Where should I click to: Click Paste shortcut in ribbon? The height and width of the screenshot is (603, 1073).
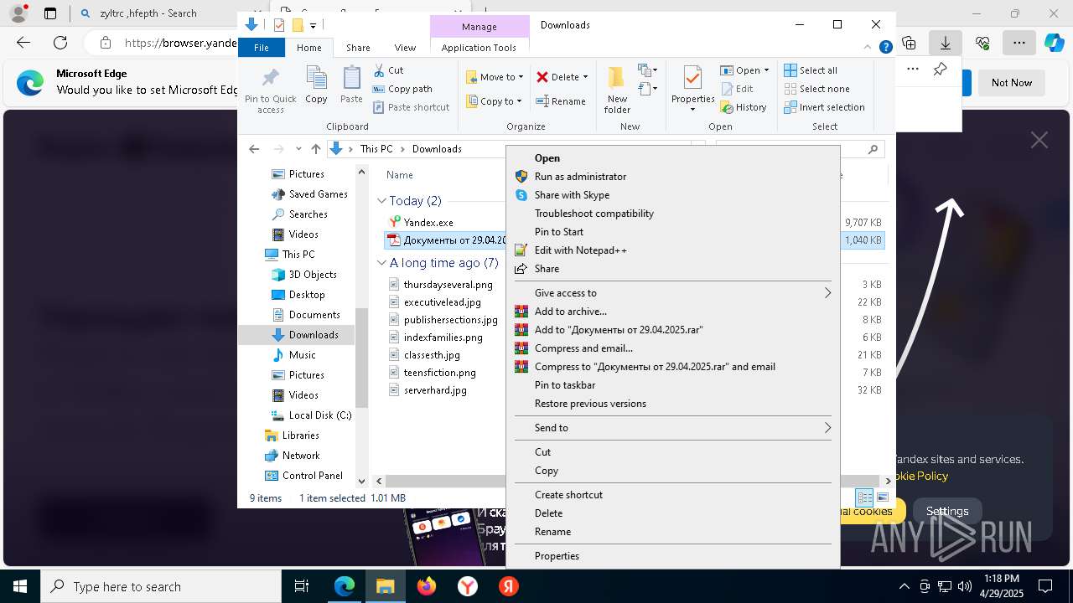click(411, 107)
